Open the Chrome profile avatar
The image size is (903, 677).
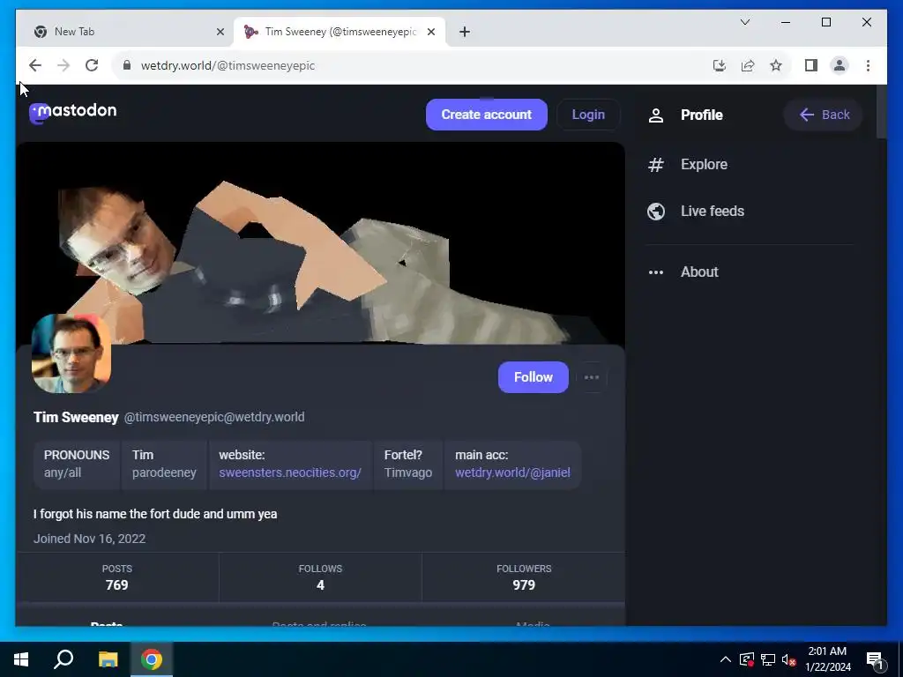(840, 65)
